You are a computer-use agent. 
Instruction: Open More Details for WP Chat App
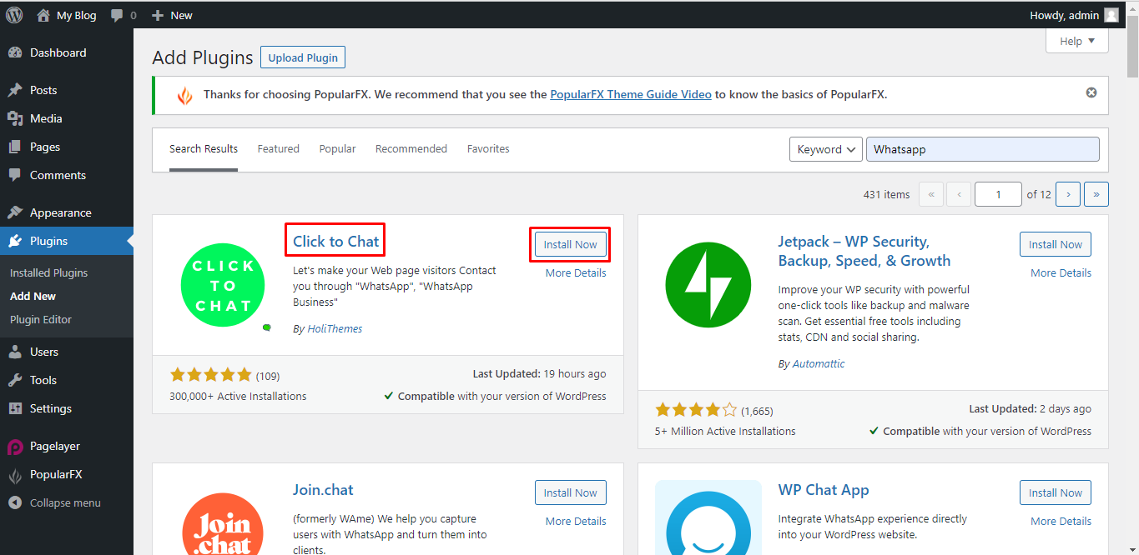[x=1061, y=522]
